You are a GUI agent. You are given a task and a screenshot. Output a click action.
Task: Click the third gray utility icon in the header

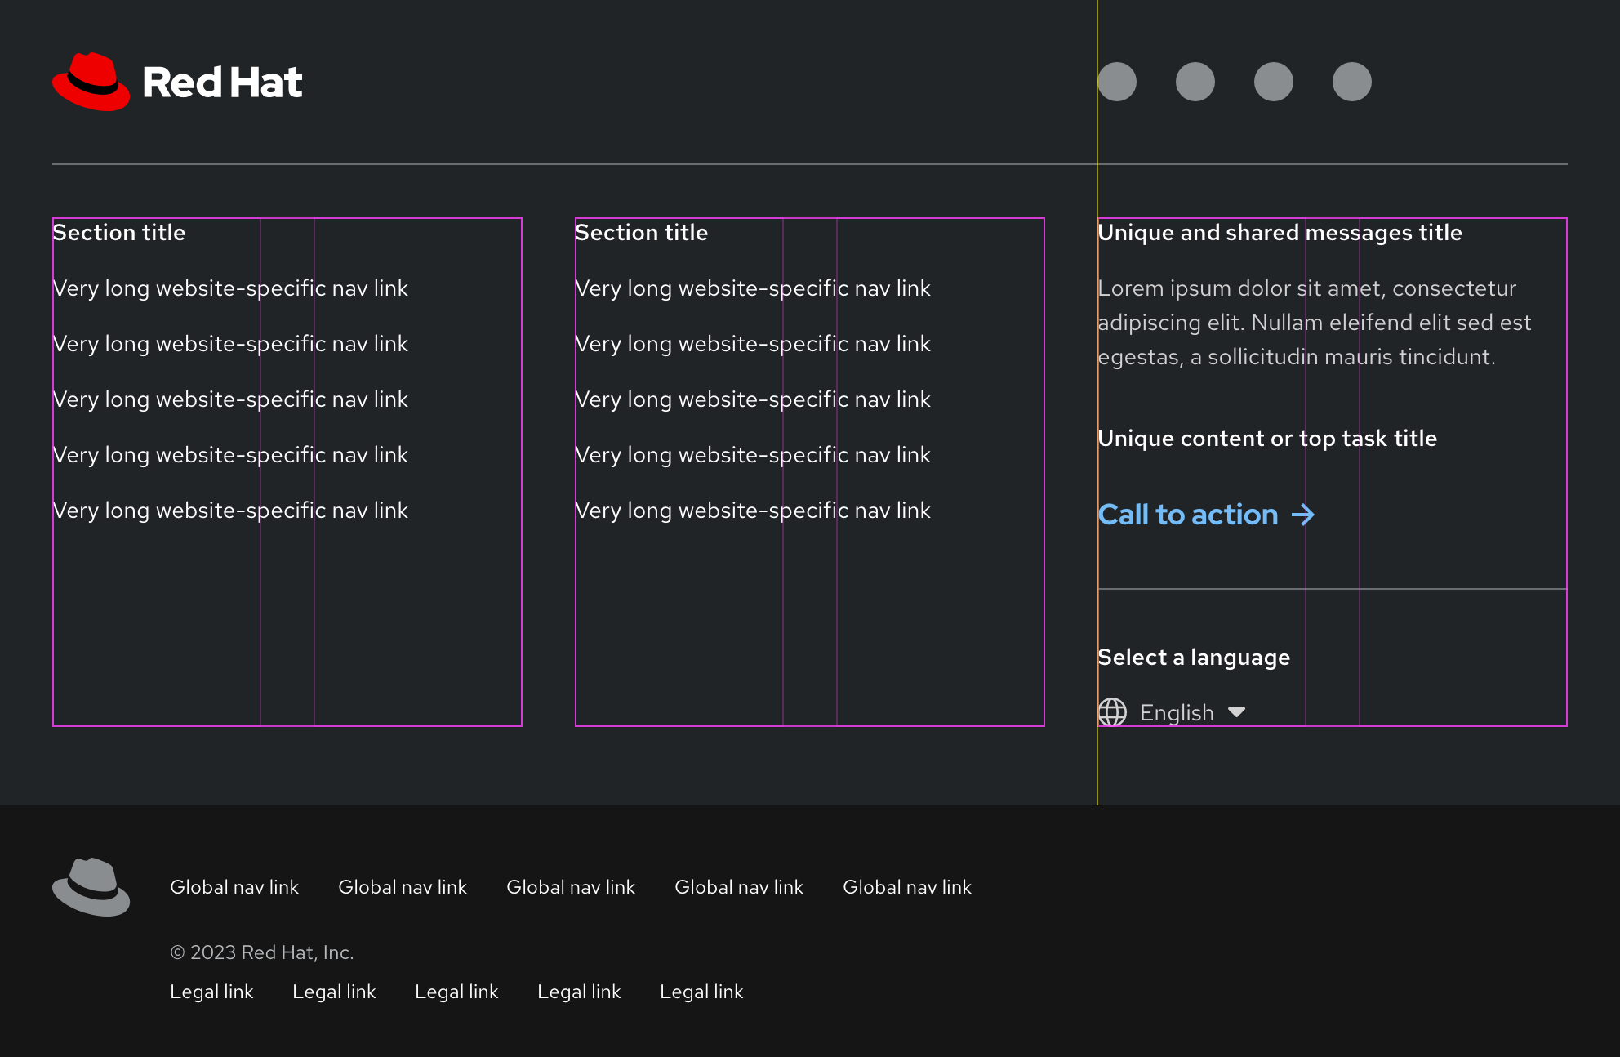(1273, 81)
